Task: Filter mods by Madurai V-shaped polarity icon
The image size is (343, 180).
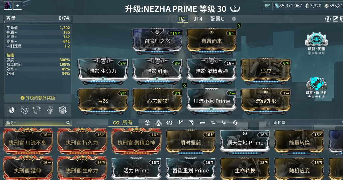Action: click(180, 123)
